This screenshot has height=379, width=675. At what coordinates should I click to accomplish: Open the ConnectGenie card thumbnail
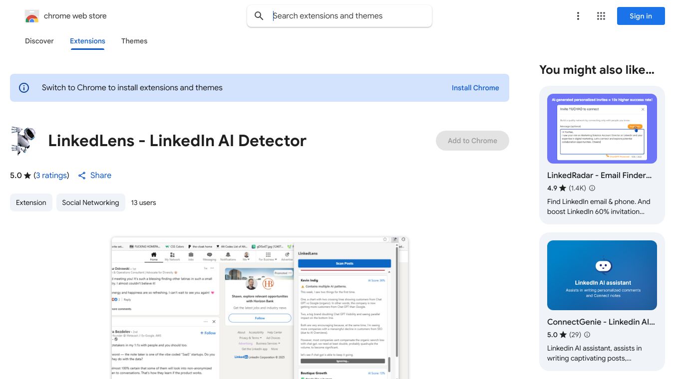tap(602, 275)
